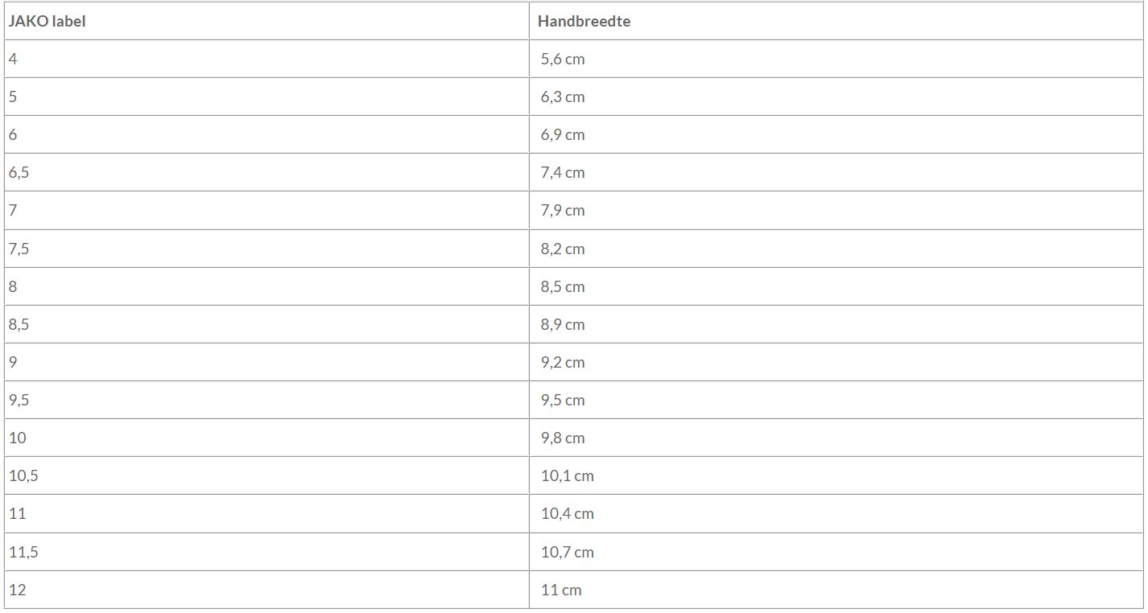Viewport: 1148px width, 613px height.
Task: Select the JAKO label 4 cell
Action: (13, 59)
